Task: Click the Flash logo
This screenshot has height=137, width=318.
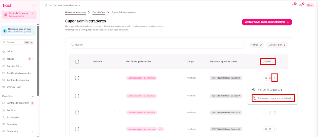Action: point(7,5)
